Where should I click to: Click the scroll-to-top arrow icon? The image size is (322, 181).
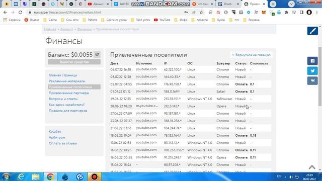(312, 167)
